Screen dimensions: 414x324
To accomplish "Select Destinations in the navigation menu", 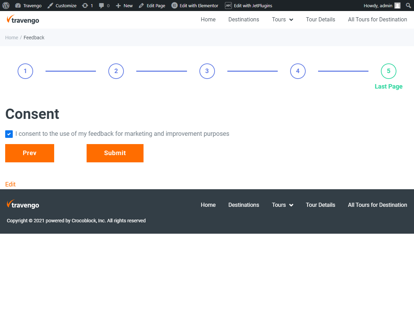I will (x=244, y=19).
